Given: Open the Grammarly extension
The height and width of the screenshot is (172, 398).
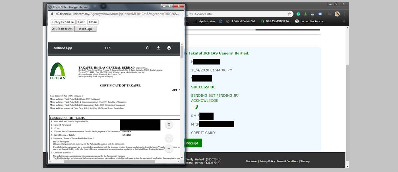Looking at the screenshot, I should (x=298, y=14).
